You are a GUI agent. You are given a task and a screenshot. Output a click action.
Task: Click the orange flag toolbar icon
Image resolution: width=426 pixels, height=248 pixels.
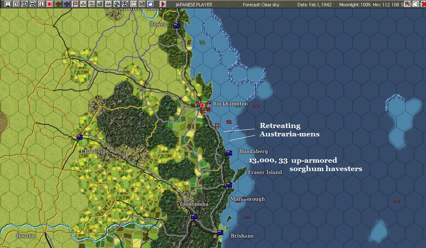click(75, 4)
